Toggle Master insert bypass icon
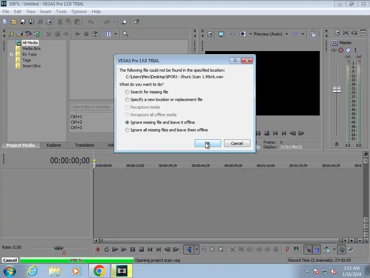Screen dimensions: 370x278 point(348,50)
